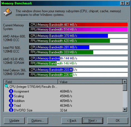Click the magenta FPU bandwidth 514 MB/s bar
The width and height of the screenshot is (131, 127).
tap(78, 29)
